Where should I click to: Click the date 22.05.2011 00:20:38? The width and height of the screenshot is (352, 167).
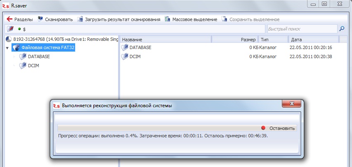[x=311, y=56]
